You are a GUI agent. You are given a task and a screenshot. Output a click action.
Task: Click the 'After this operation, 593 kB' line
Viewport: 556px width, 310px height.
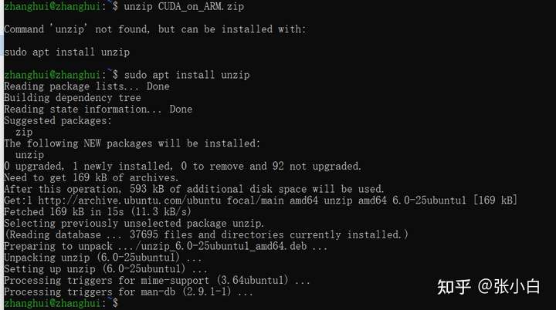(193, 189)
